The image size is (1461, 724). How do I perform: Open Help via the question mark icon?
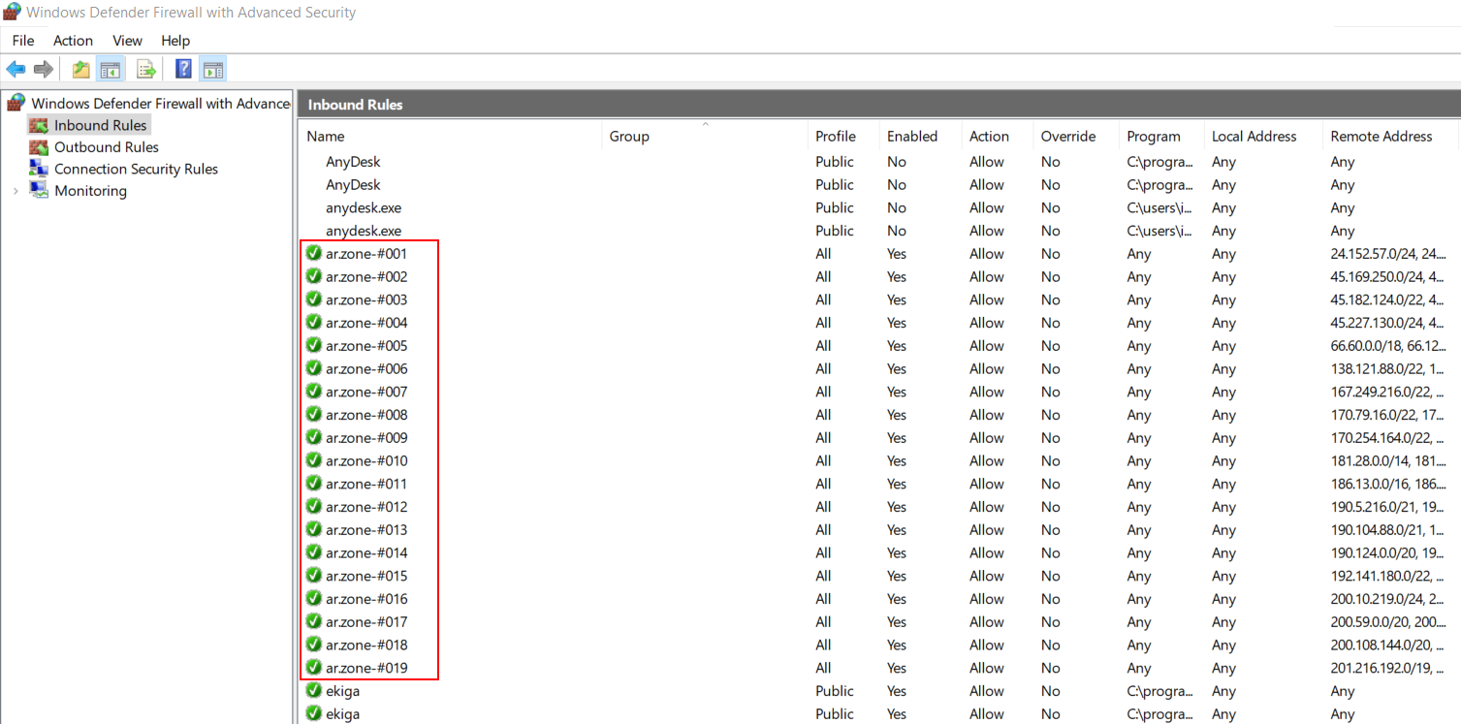tap(183, 69)
